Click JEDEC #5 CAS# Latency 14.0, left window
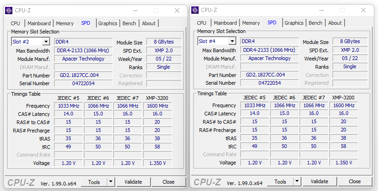The image size is (378, 191). [68, 114]
